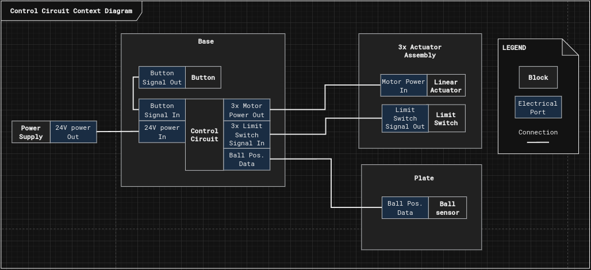Click Ball Pos. Data port on Control Circuit
Screen dimensions: 591x270
click(x=247, y=160)
